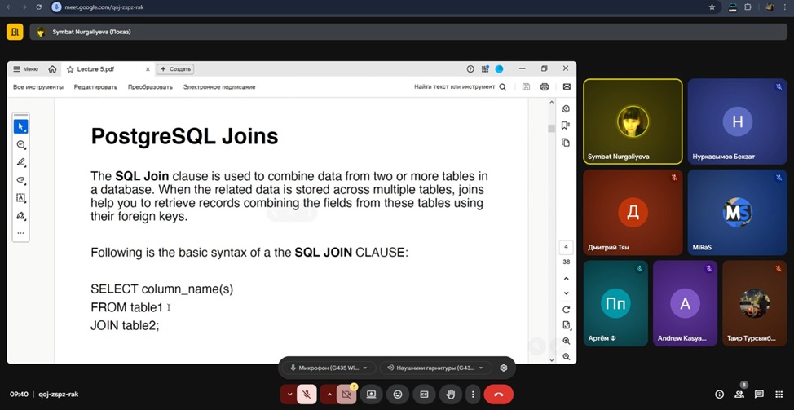The height and width of the screenshot is (410, 794).
Task: Leave the call with the red button
Action: pos(498,395)
